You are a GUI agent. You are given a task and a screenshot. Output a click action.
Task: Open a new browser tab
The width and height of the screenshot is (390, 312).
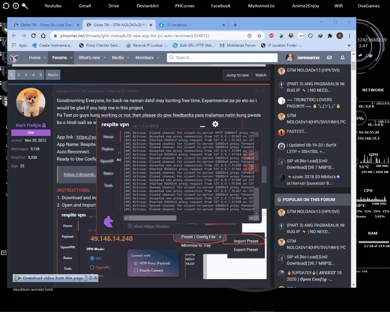(235, 25)
